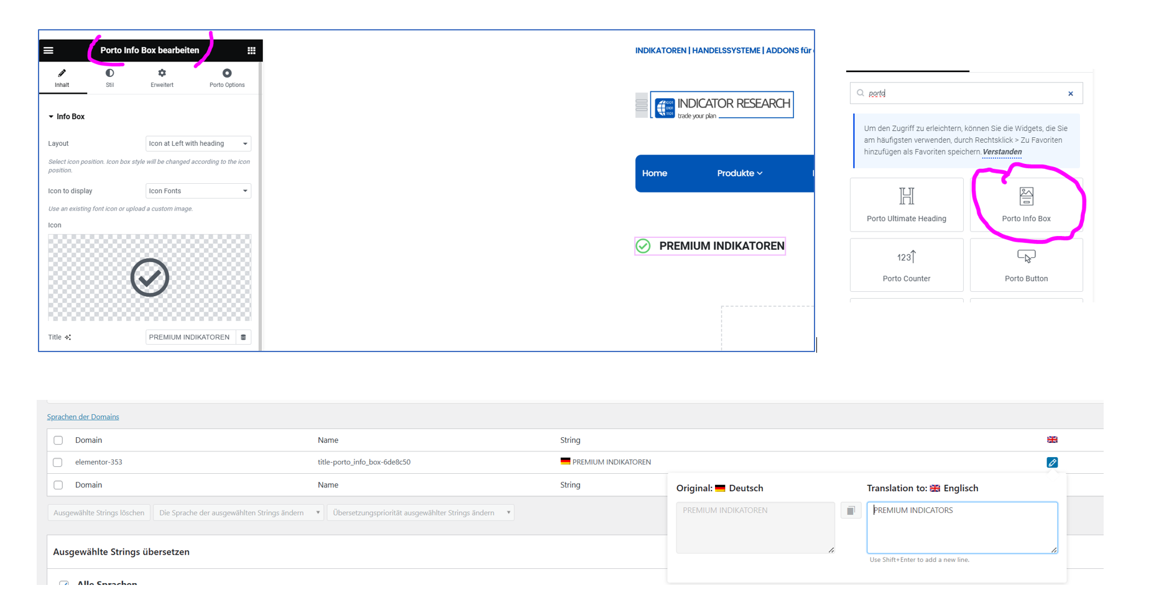The width and height of the screenshot is (1154, 616).
Task: Switch to the Stil tab
Action: tap(109, 78)
